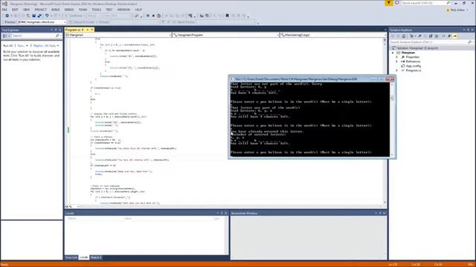This screenshot has height=267, width=476.
Task: Open the PROJECT menu
Action: (40, 10)
